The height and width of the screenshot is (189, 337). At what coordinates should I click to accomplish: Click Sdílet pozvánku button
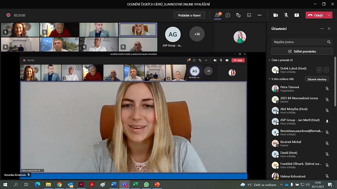(302, 51)
